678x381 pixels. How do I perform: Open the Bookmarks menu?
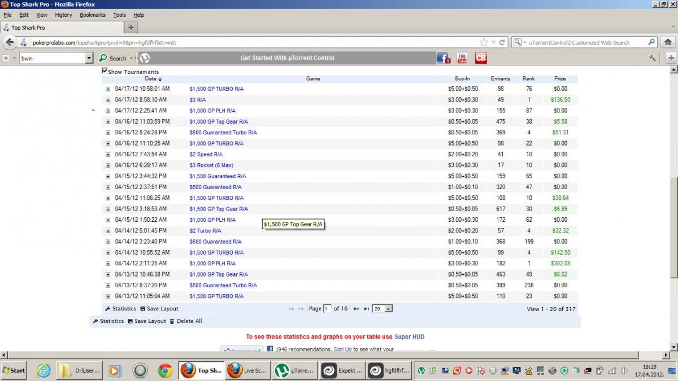[93, 15]
